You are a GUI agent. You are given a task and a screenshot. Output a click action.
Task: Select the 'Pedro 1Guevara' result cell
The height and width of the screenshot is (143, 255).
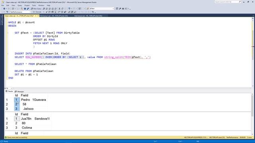click(x=33, y=100)
